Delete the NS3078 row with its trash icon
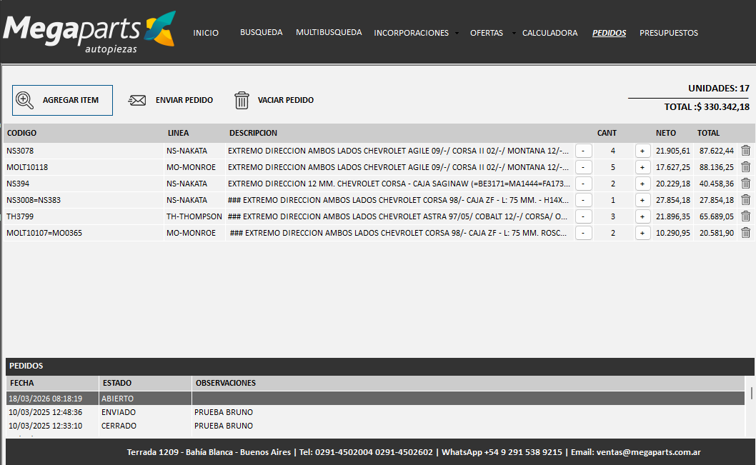 pos(745,151)
